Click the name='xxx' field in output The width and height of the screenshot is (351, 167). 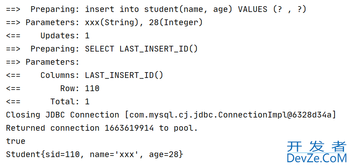point(114,155)
